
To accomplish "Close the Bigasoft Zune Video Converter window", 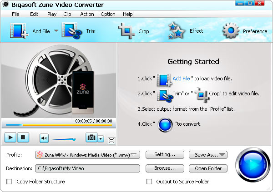I will (260, 3).
